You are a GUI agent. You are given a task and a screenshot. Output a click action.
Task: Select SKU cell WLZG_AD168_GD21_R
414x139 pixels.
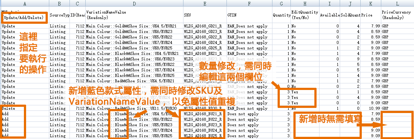coord(205,26)
